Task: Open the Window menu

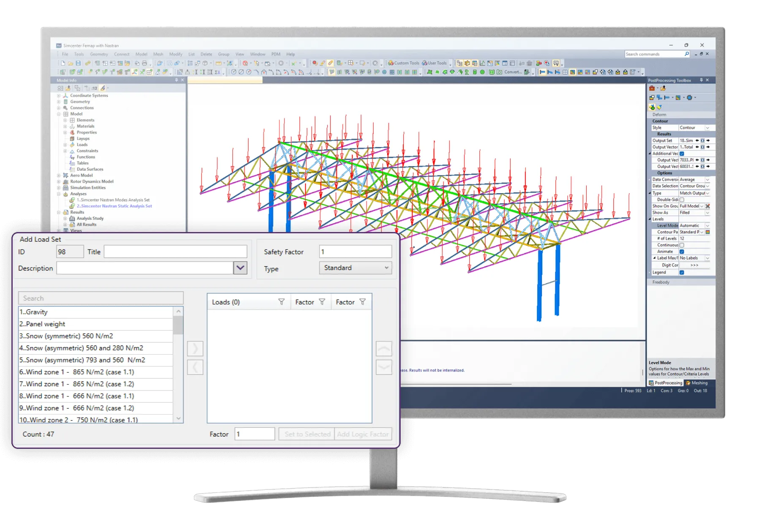Action: 257,54
